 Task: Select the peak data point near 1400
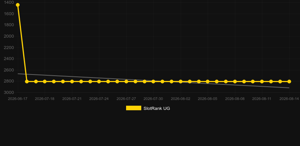[17, 5]
